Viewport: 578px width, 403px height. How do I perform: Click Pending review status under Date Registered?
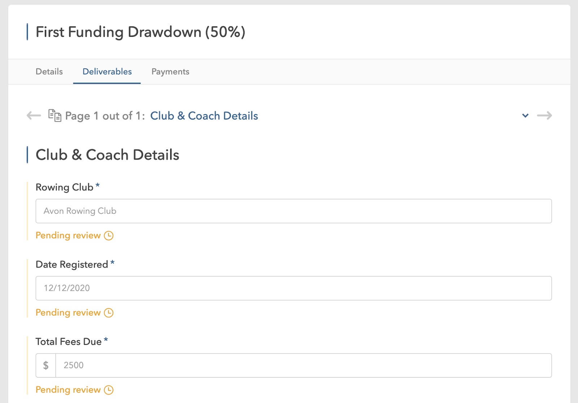click(x=68, y=313)
